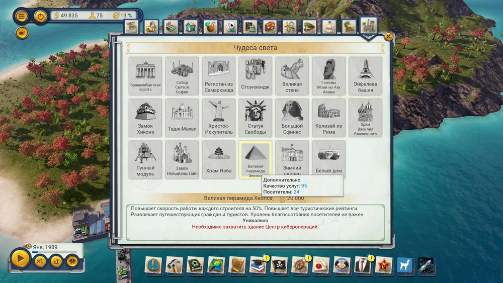
Task: Click the Янв, 1989 date display
Action: (45, 247)
